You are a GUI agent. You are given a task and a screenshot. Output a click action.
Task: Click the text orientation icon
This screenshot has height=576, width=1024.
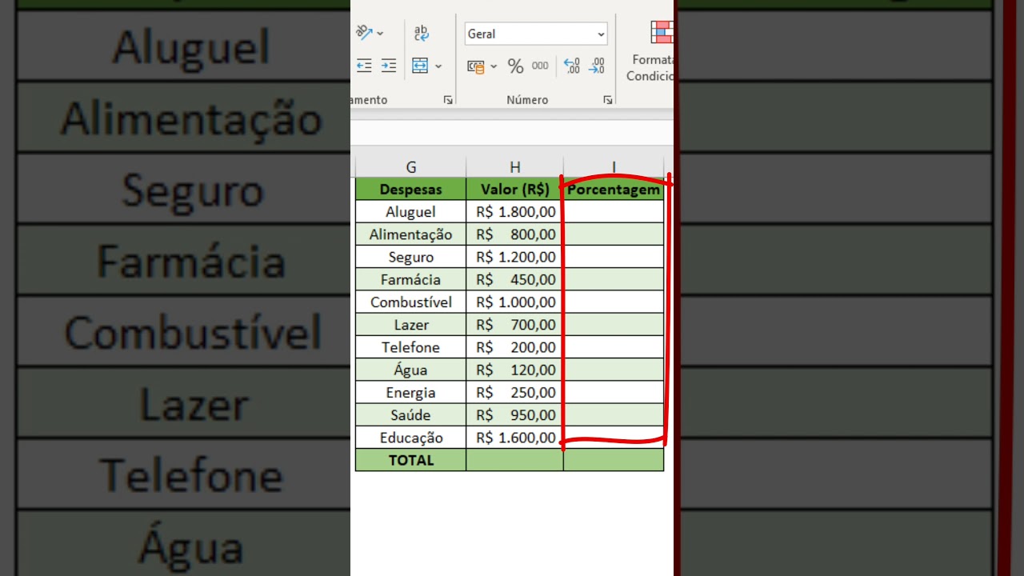coord(365,33)
